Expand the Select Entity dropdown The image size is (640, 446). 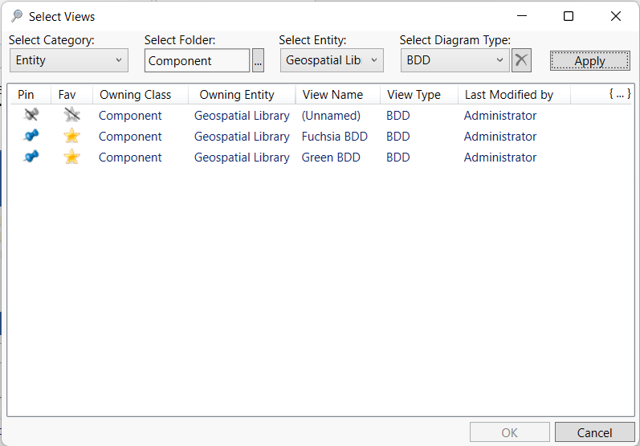(332, 60)
